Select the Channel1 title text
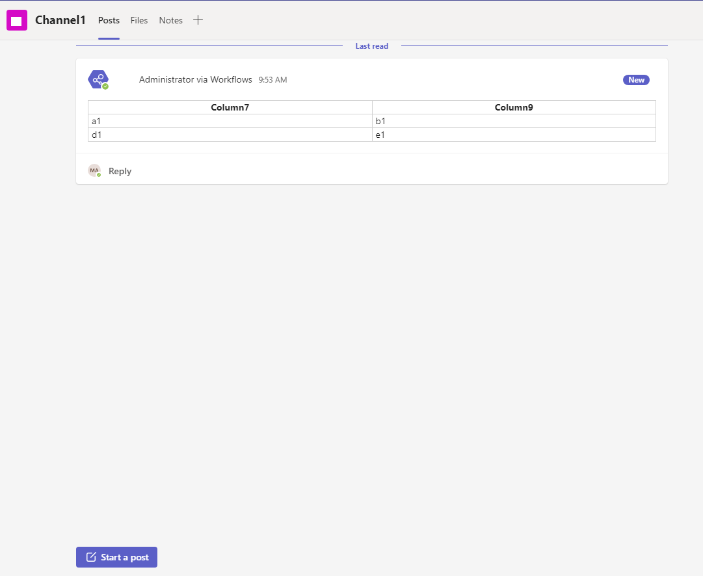The height and width of the screenshot is (576, 703). [x=60, y=20]
